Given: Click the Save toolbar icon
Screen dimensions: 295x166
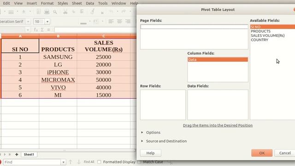Looking at the screenshot, I should 24,12.
